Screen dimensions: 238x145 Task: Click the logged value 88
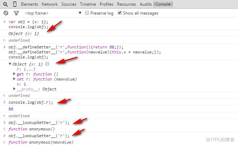11,109
